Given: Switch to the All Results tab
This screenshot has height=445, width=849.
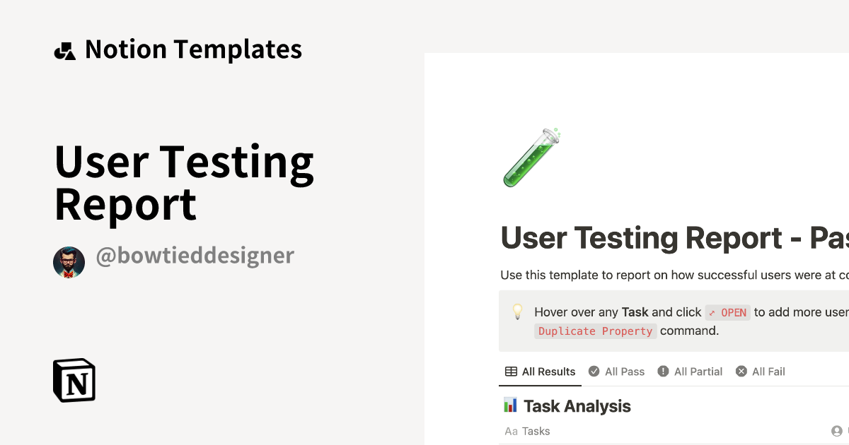Looking at the screenshot, I should (541, 372).
